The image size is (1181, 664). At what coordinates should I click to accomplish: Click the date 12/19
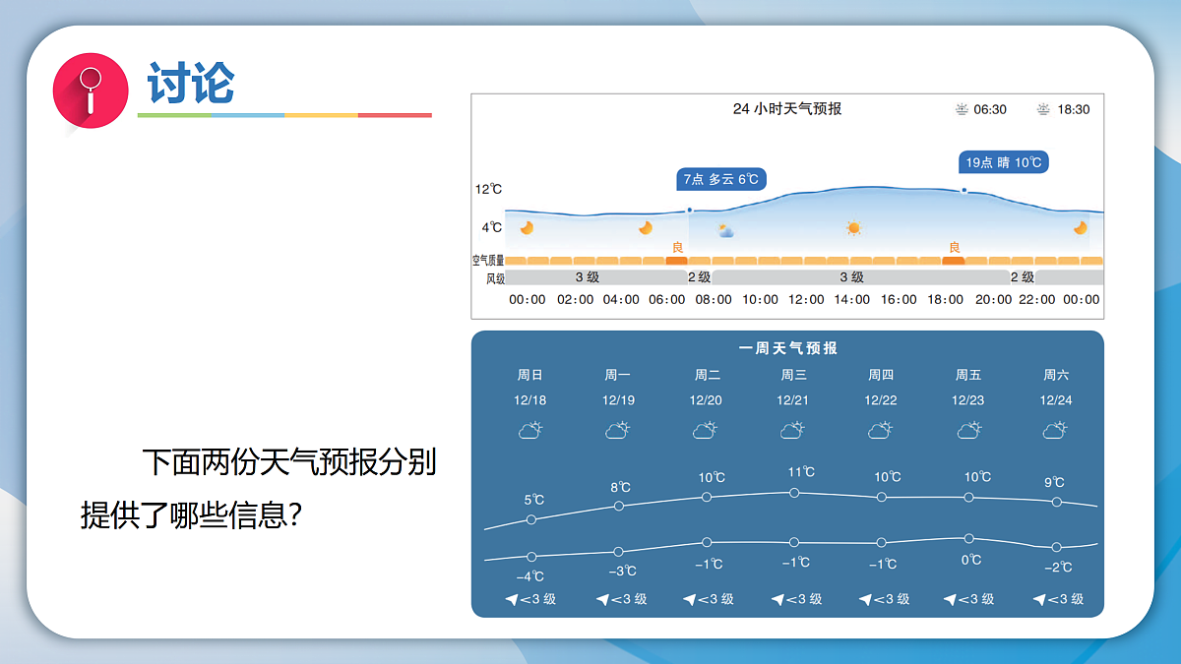coord(618,400)
